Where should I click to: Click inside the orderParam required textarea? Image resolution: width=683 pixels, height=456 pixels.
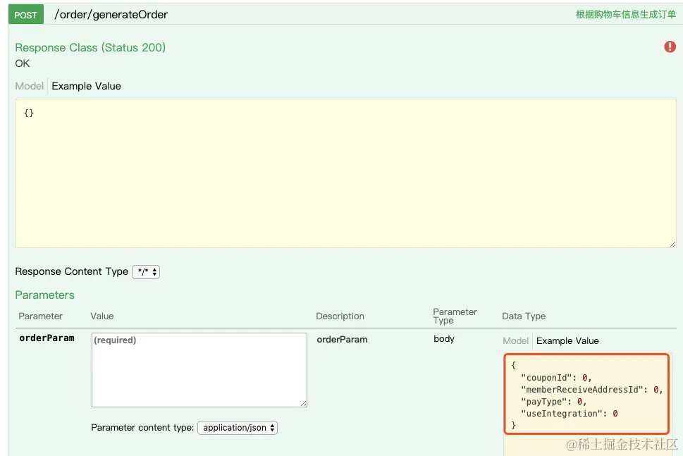tap(199, 370)
